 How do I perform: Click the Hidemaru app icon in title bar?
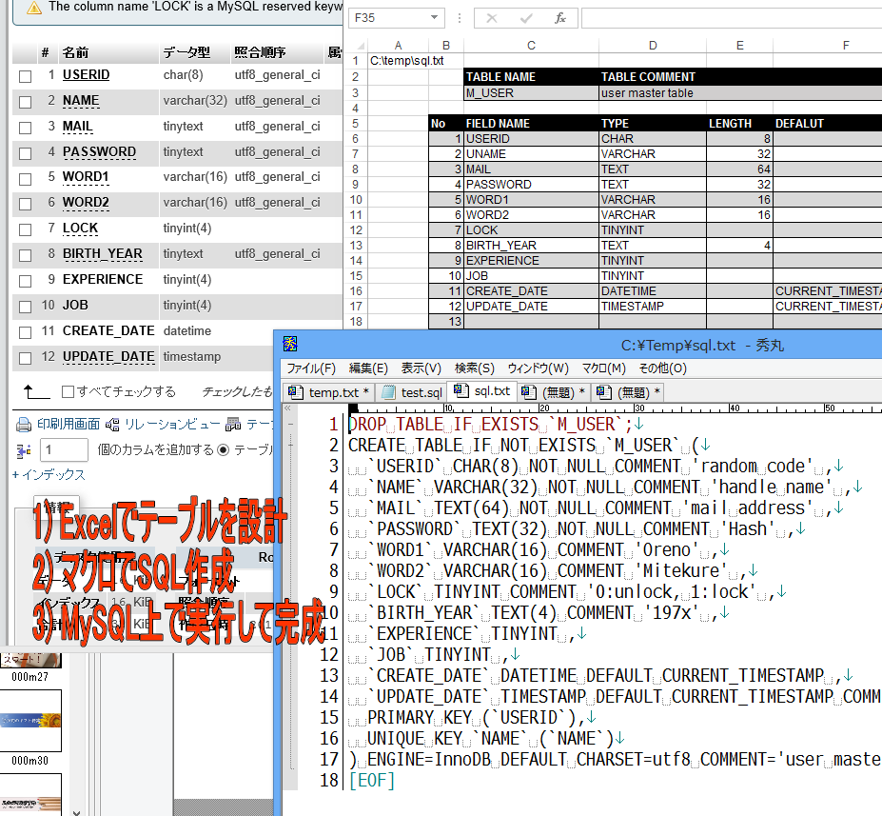tap(290, 345)
